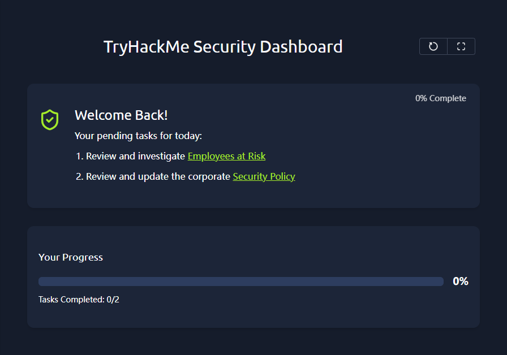Click the green shield checkmark icon
The height and width of the screenshot is (355, 507).
tap(50, 120)
